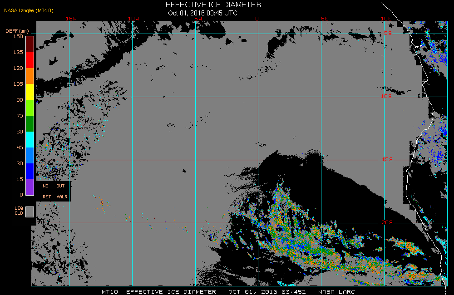Screen dimensions: 454x295
Task: Click the 75 value on the color scale
Action: point(20,116)
